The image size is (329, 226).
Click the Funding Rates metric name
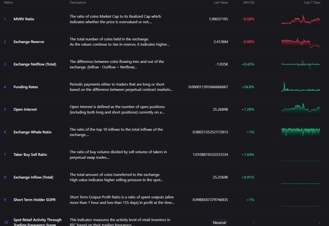click(x=26, y=87)
